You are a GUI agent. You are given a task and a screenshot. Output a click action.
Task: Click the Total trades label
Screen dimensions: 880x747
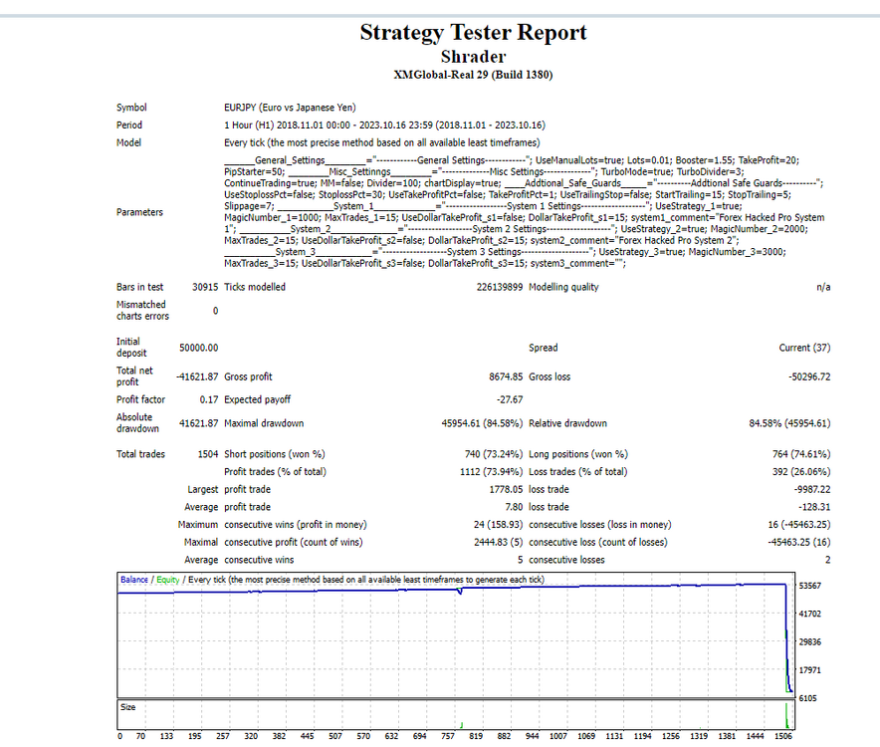click(141, 454)
